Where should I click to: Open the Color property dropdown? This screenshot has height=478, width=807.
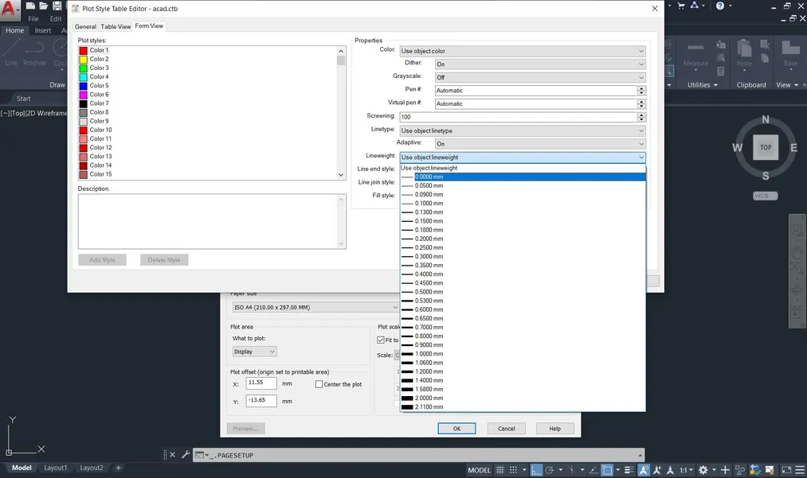pos(523,51)
